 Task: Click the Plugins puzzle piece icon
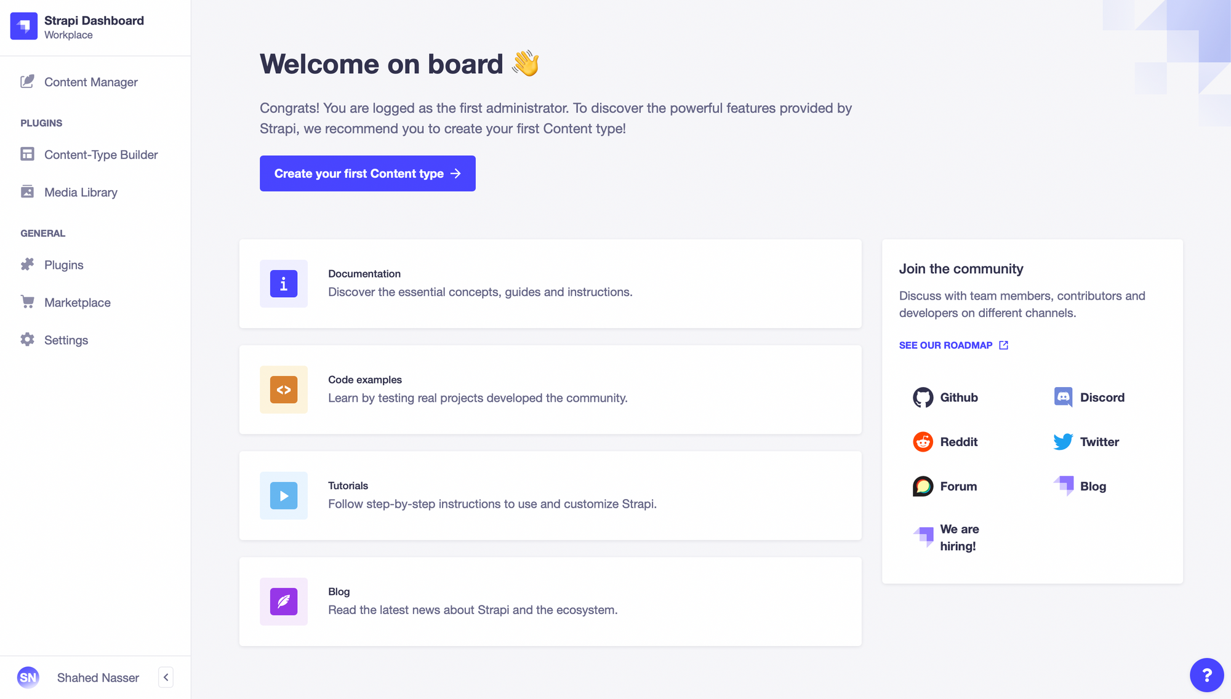(x=27, y=265)
